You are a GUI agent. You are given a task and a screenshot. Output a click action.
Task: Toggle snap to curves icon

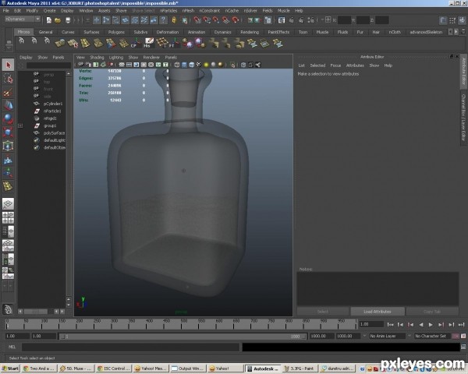pos(207,20)
